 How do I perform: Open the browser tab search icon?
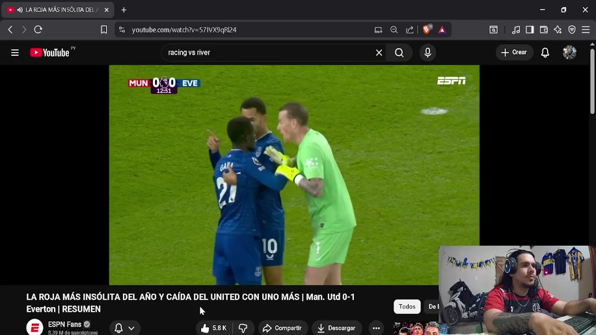click(x=494, y=30)
